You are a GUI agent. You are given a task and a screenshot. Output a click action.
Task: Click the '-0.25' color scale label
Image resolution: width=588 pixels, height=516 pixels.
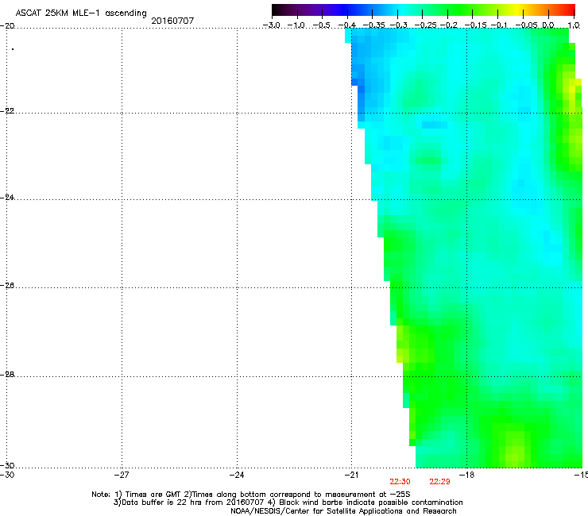[426, 25]
